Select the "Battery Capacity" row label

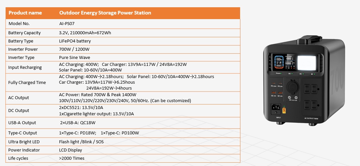[x=24, y=33]
